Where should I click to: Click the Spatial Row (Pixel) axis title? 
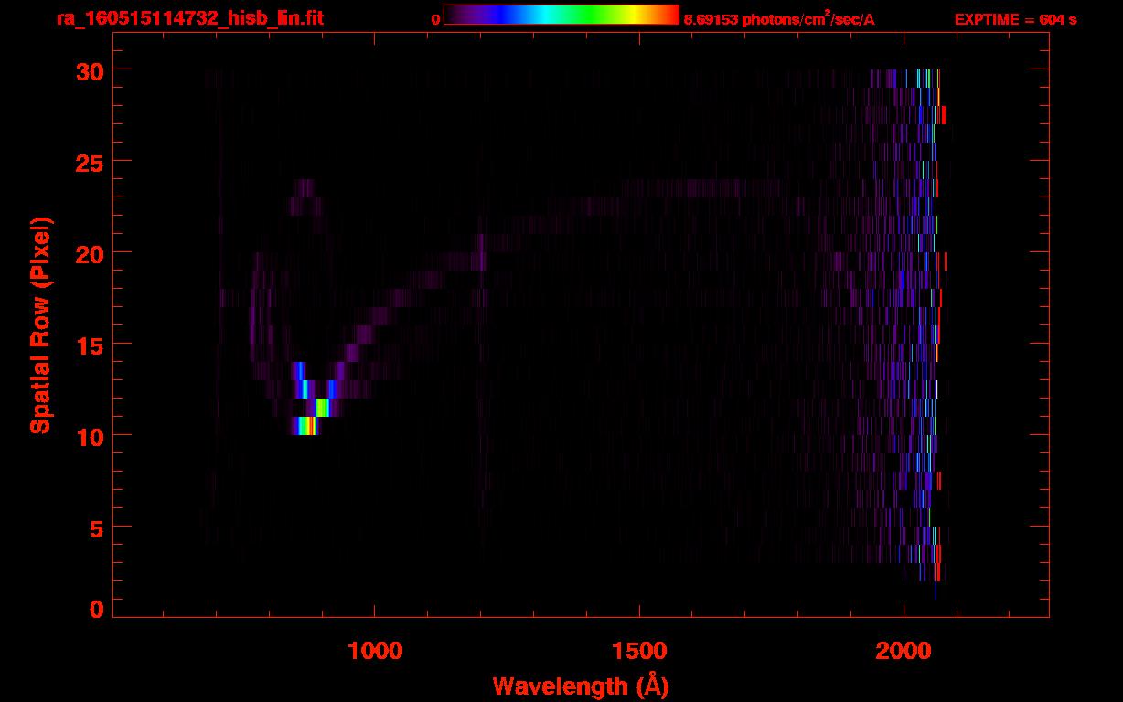(40, 324)
